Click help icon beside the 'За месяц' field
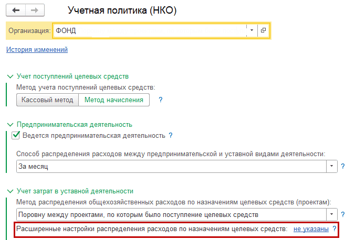The width and height of the screenshot is (355, 240). [342, 167]
